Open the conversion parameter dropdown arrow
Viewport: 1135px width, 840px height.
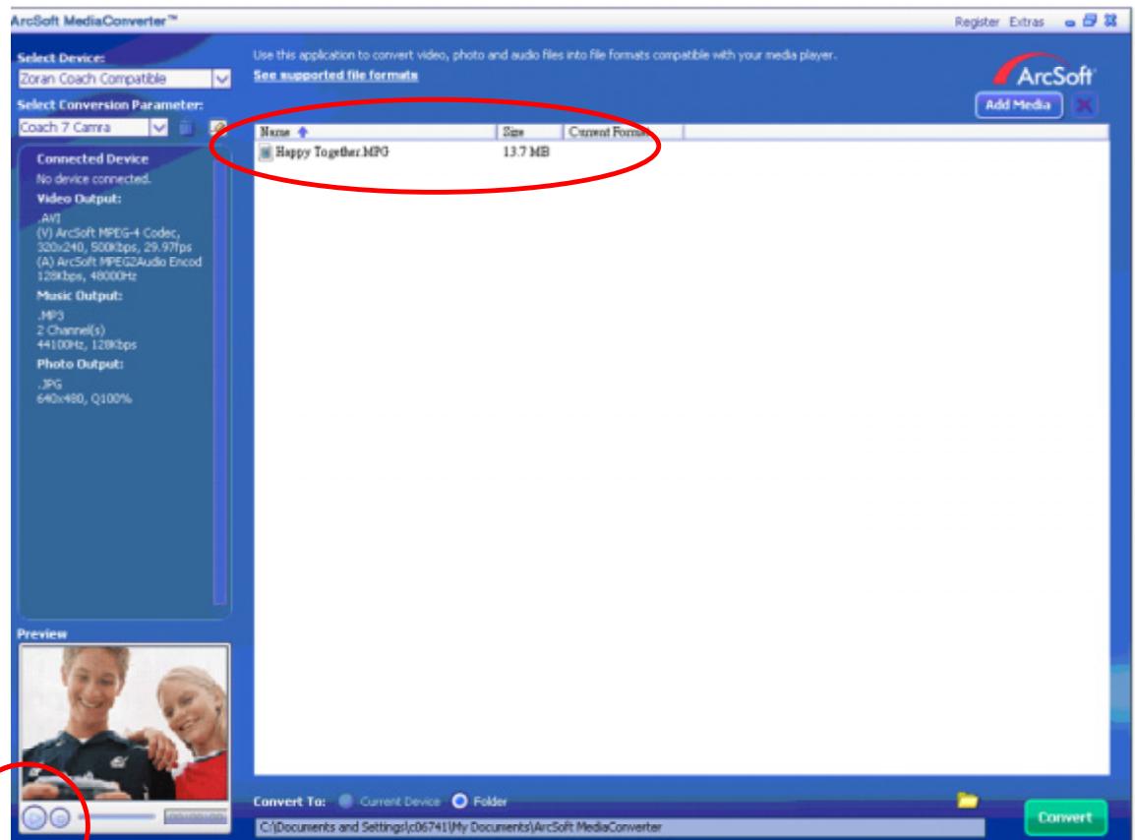pos(158,128)
